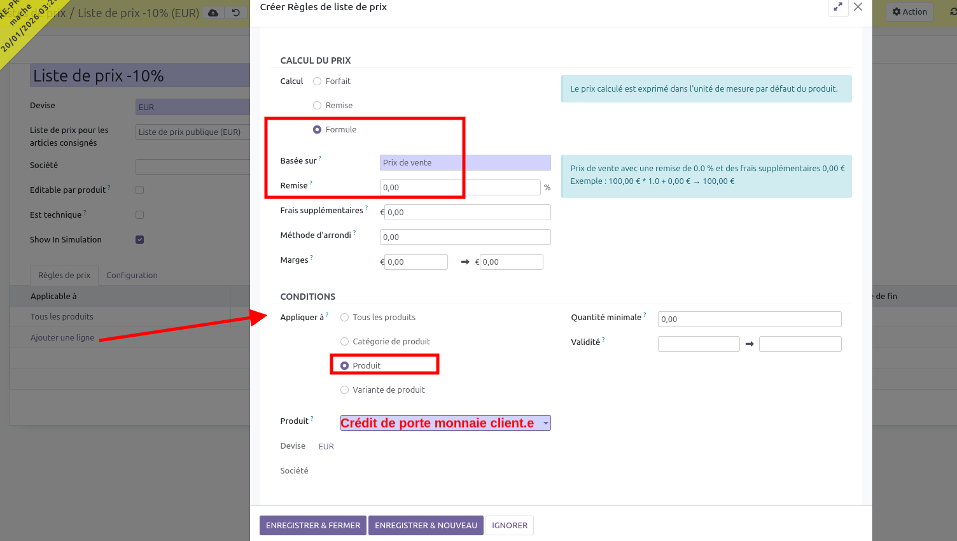Click the discard changes undo icon
Image resolution: width=957 pixels, height=541 pixels.
pyautogui.click(x=236, y=13)
